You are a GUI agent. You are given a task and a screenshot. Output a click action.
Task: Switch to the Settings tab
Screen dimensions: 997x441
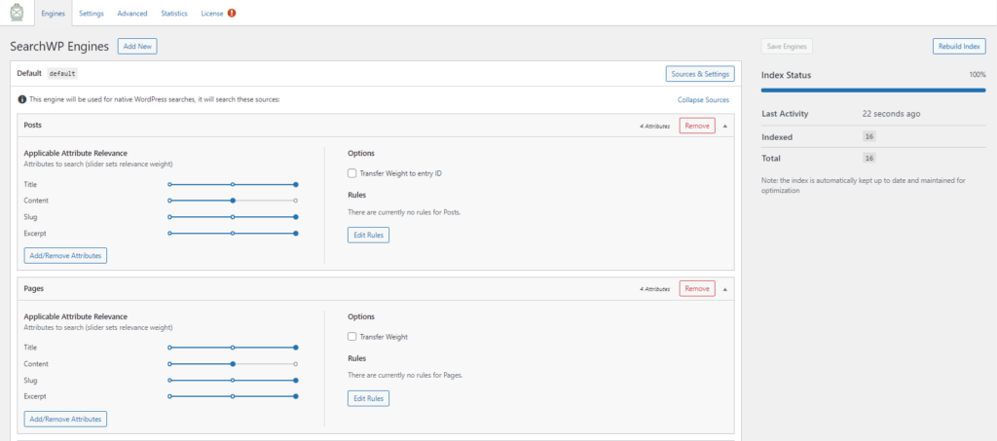(92, 14)
